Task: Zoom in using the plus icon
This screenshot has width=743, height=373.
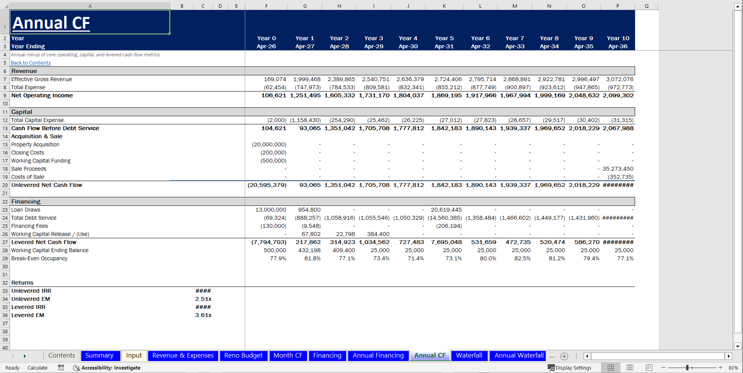Action: coord(720,368)
